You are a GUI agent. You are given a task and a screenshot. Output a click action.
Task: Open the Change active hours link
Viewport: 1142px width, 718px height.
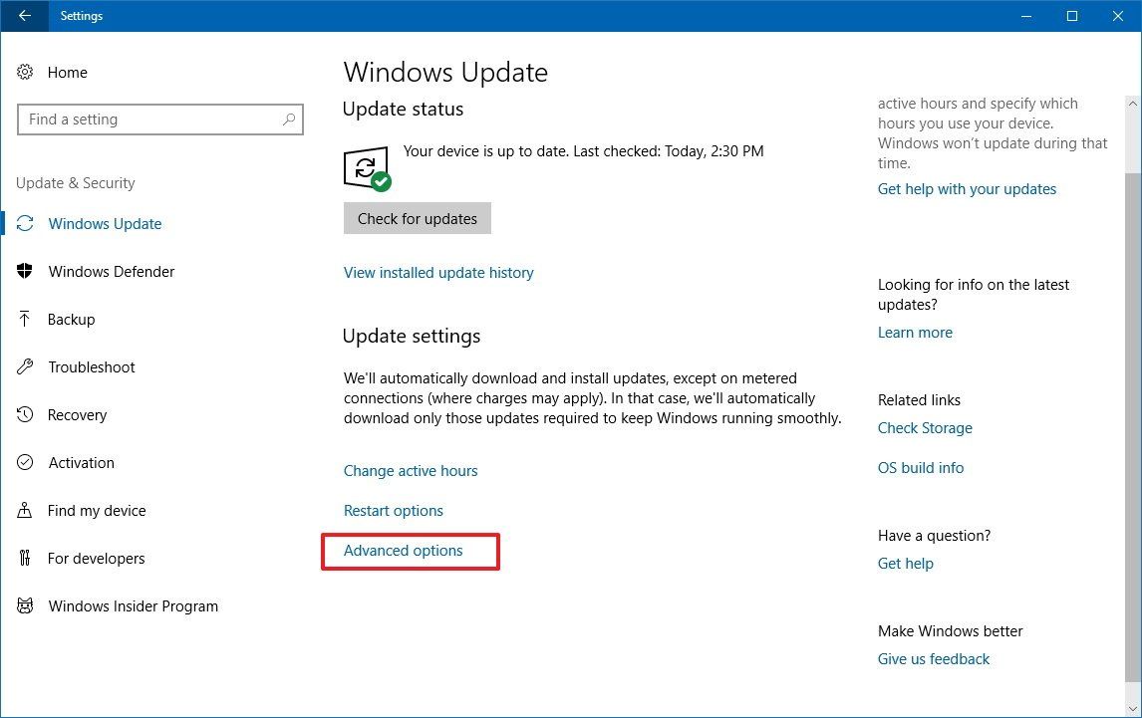coord(411,470)
